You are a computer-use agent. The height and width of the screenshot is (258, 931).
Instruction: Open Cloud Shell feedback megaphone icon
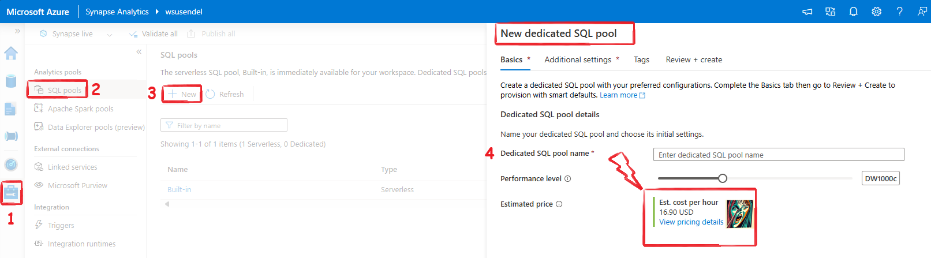click(x=807, y=12)
